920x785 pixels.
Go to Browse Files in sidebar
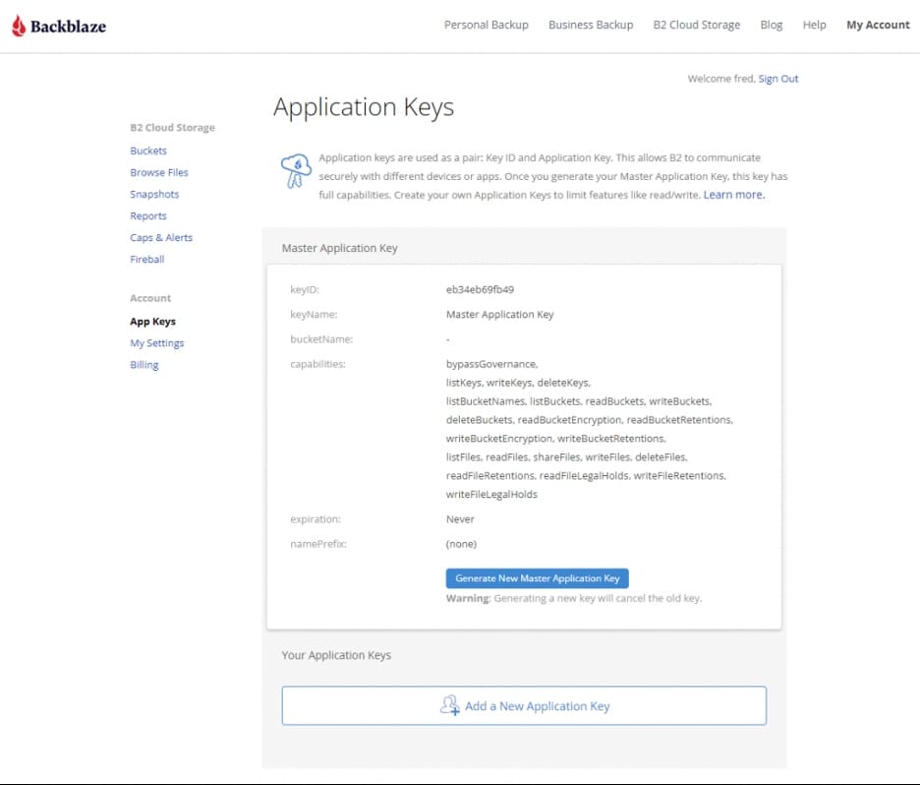click(x=159, y=172)
